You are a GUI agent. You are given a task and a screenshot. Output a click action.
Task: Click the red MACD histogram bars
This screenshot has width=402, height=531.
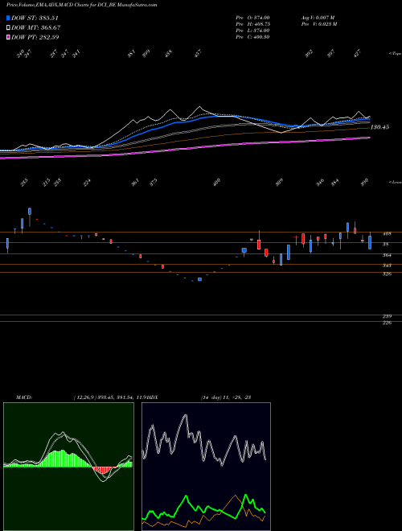[103, 470]
